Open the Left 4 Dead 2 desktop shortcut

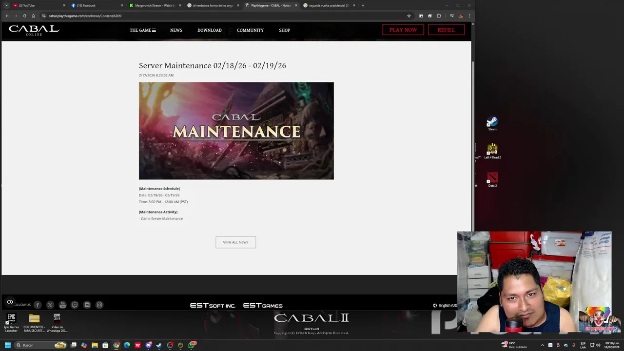click(x=492, y=152)
